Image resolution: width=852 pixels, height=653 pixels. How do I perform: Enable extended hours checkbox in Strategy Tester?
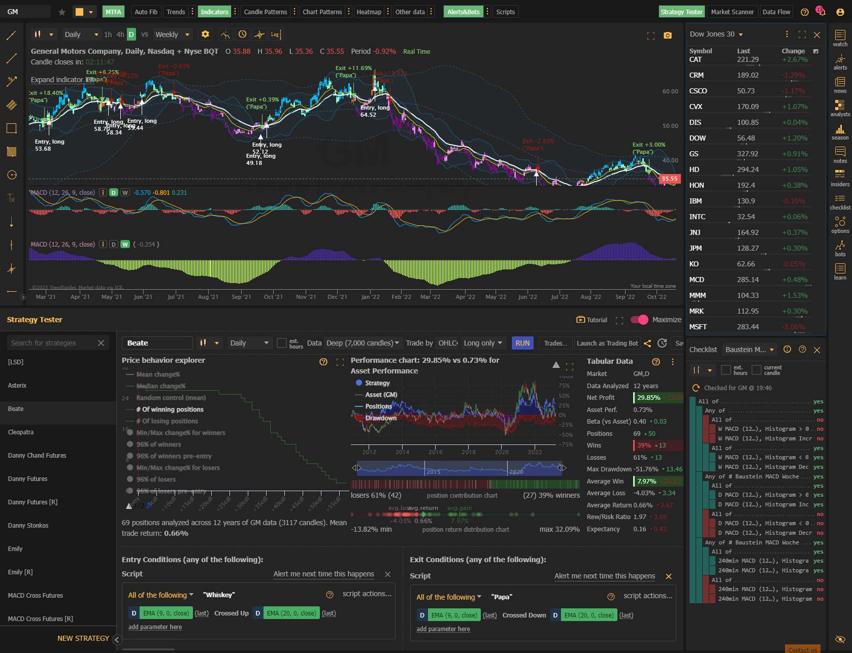(x=282, y=343)
